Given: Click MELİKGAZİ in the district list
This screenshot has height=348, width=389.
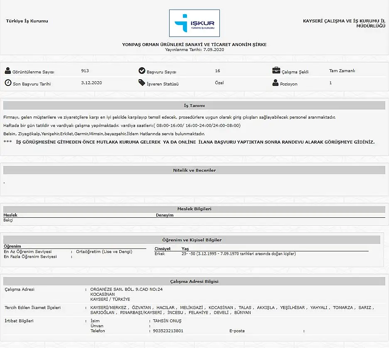Looking at the screenshot, I should (191, 308).
